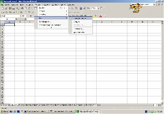
Task: Click the first Reviewing toolbar icon
Action: point(3,12)
